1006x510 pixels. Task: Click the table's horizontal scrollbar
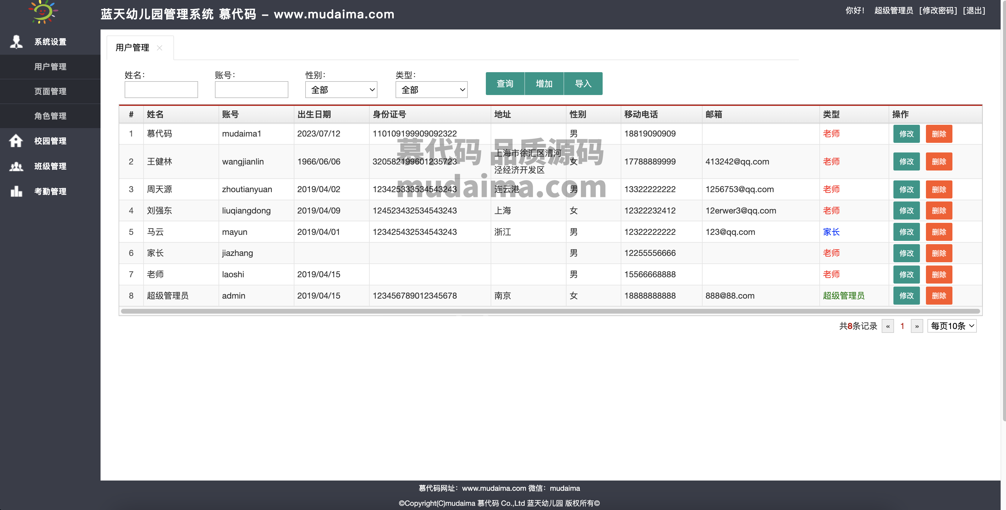550,312
